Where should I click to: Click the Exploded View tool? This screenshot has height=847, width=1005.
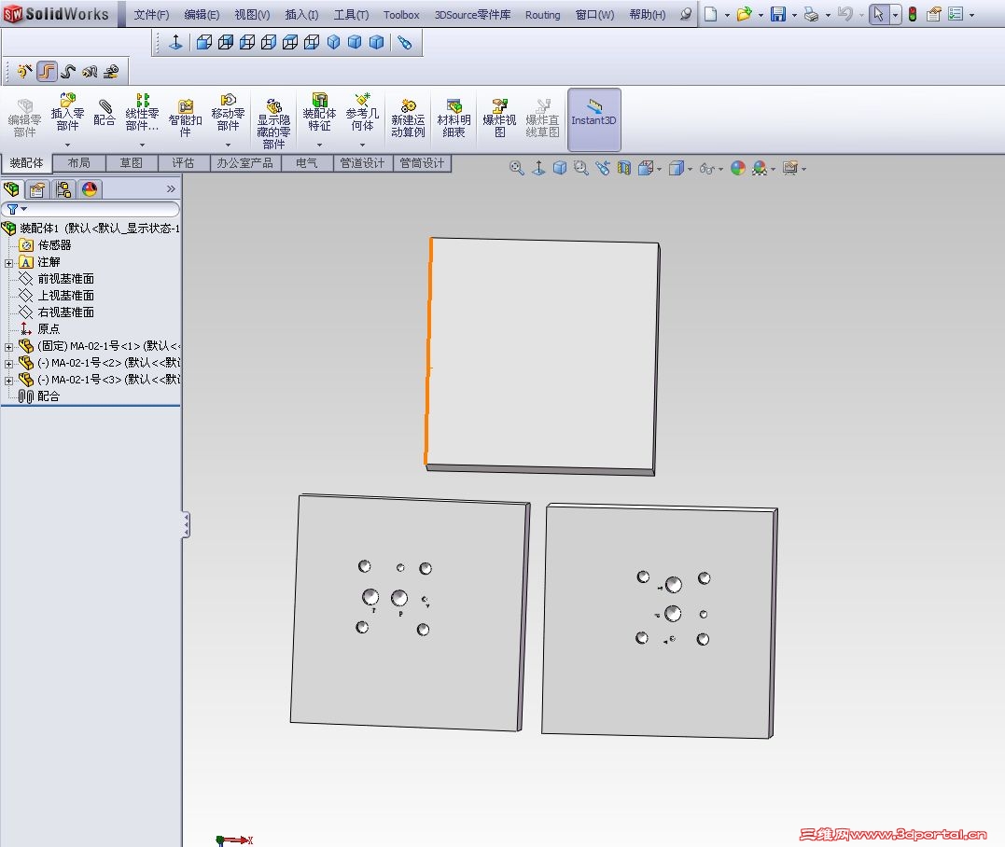click(499, 118)
